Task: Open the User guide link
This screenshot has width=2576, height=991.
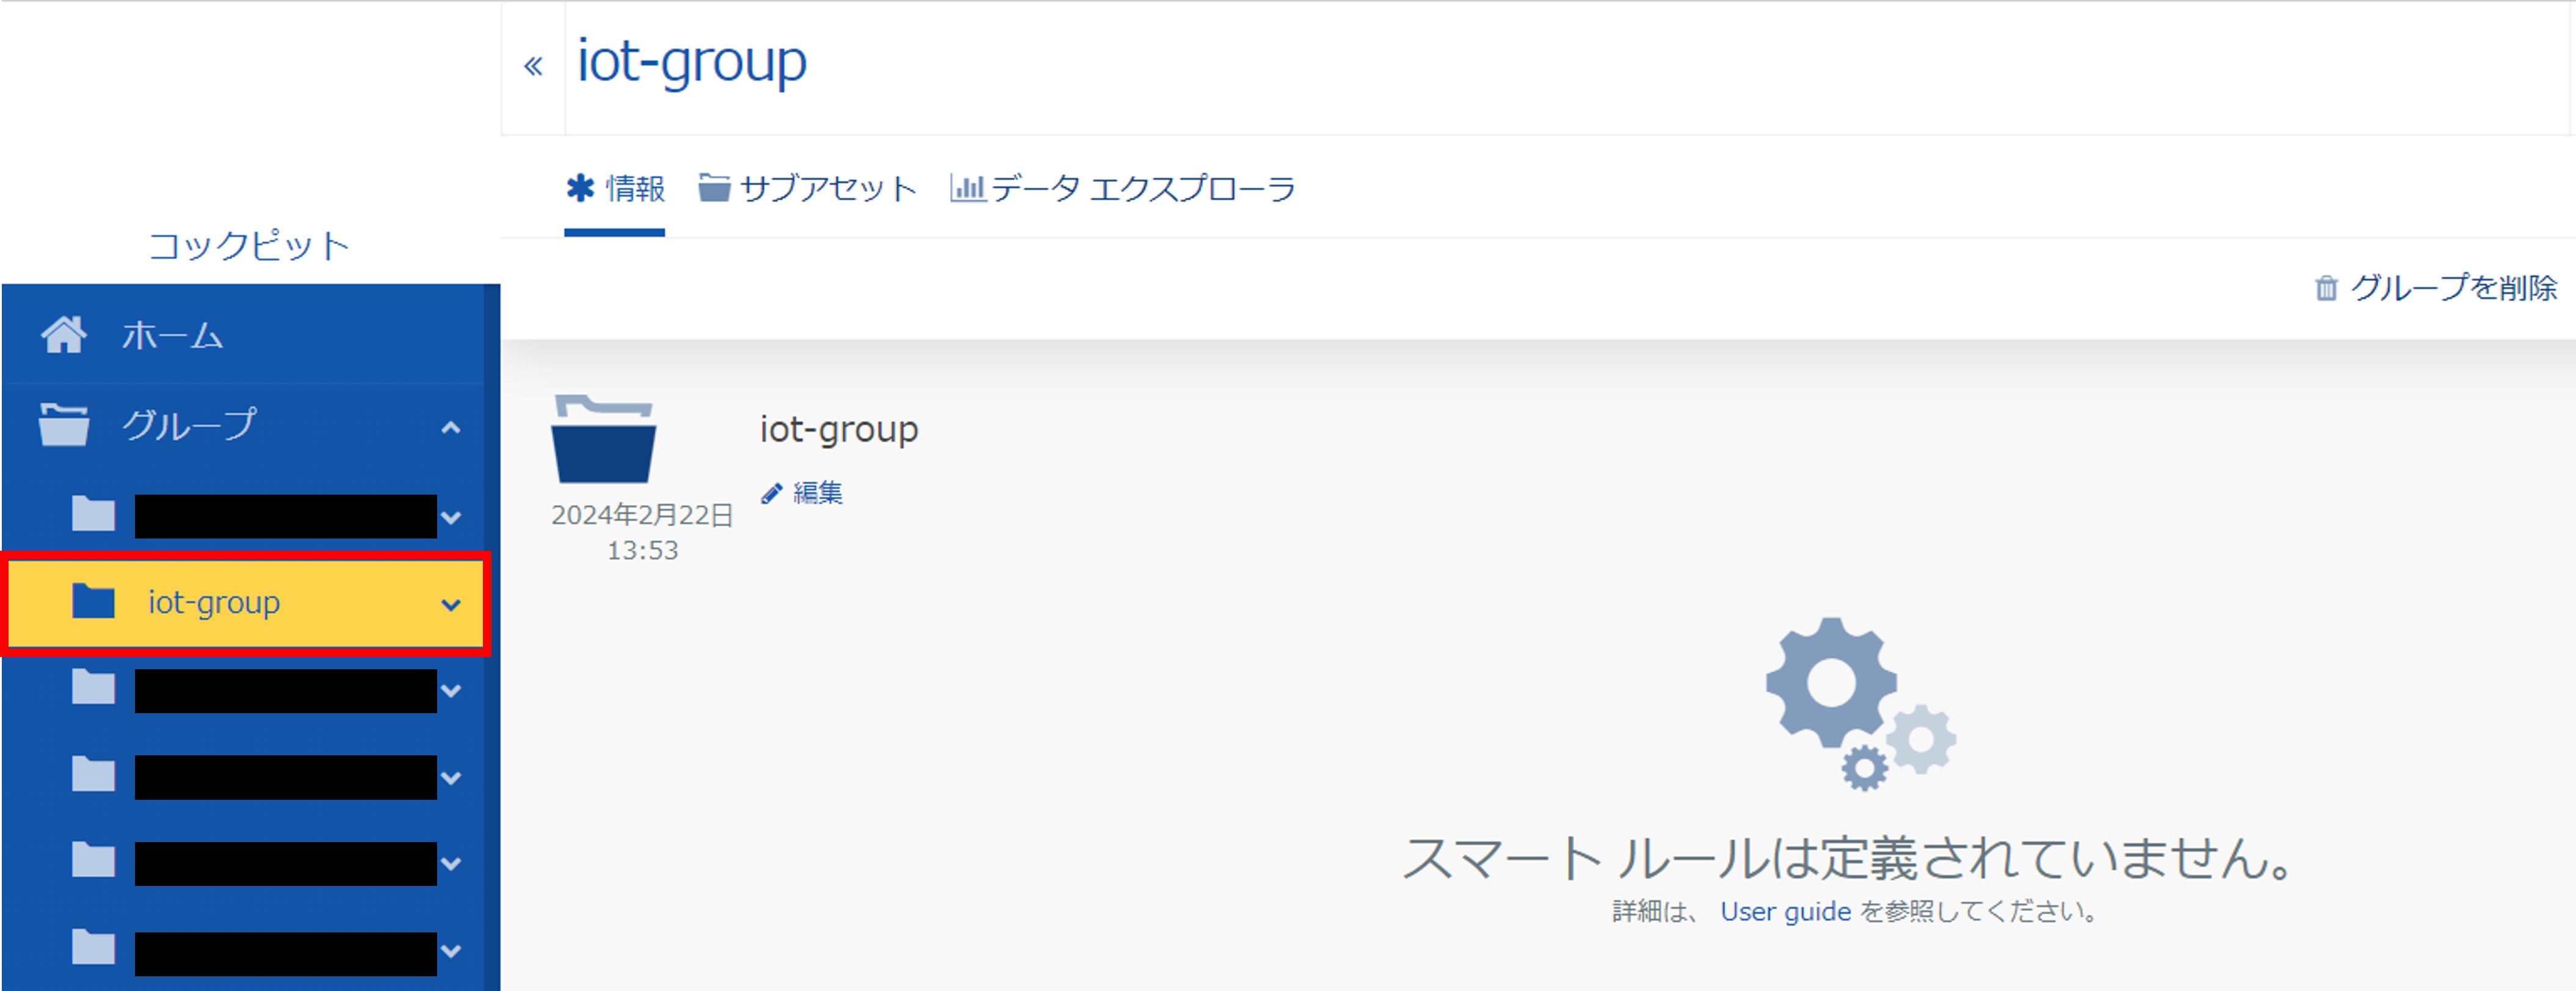Action: tap(1785, 911)
